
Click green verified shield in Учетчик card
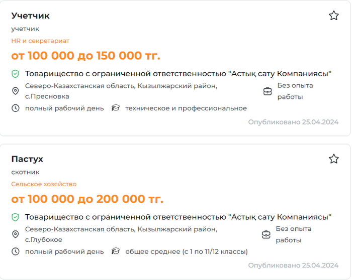(16, 74)
